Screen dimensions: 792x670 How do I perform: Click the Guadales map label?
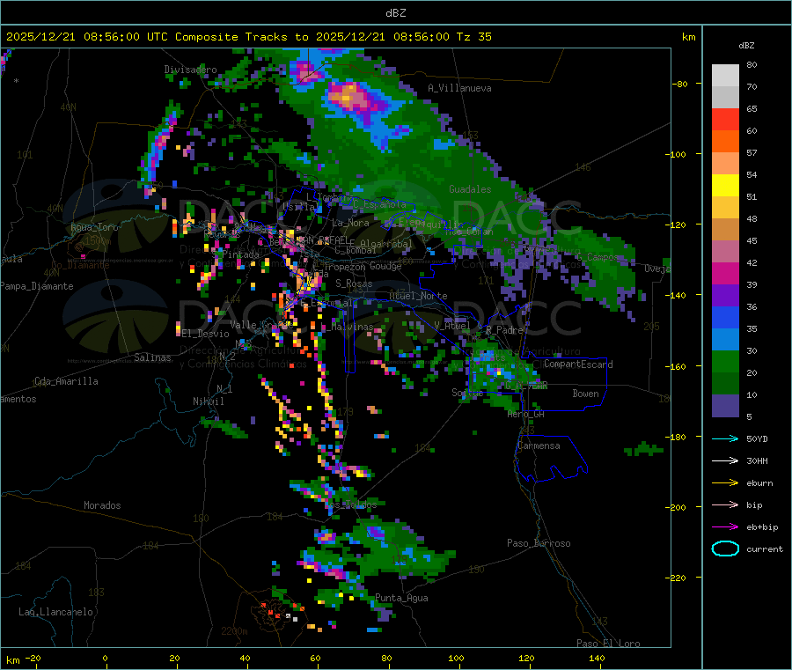pyautogui.click(x=470, y=189)
